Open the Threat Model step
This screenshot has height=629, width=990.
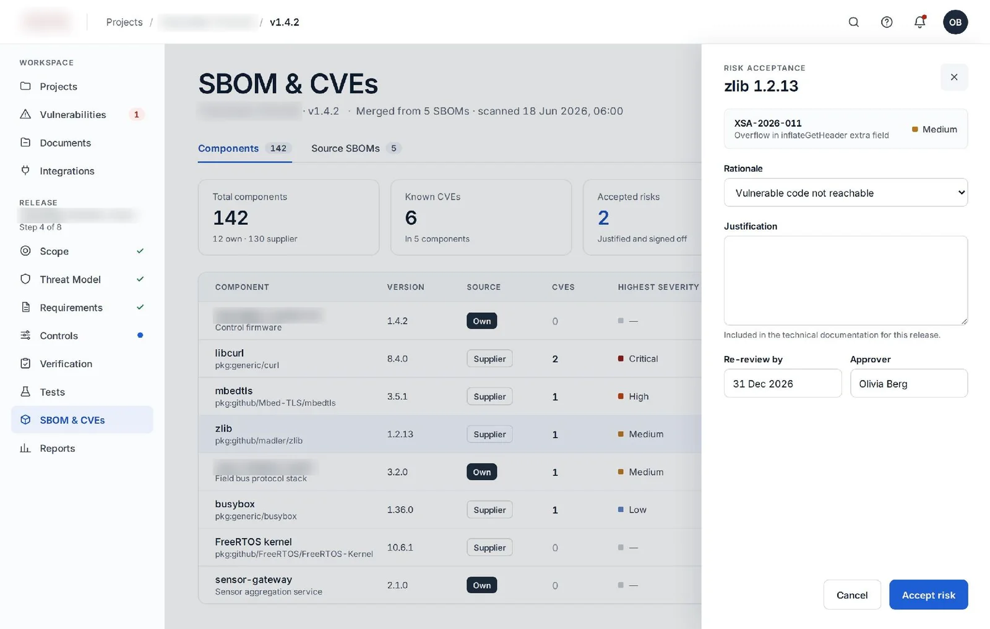pyautogui.click(x=82, y=279)
